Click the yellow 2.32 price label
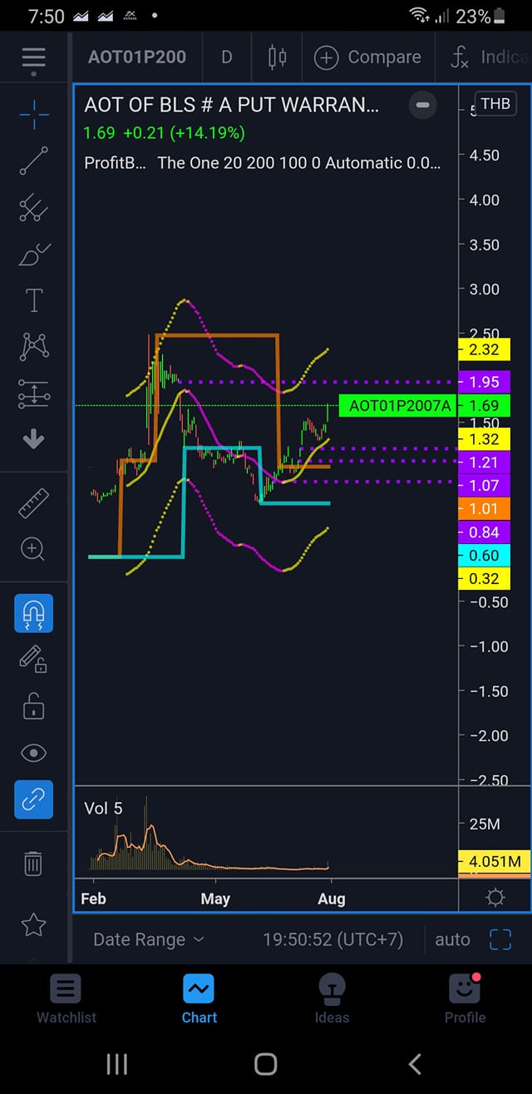Screen dimensions: 532x1094 484,351
